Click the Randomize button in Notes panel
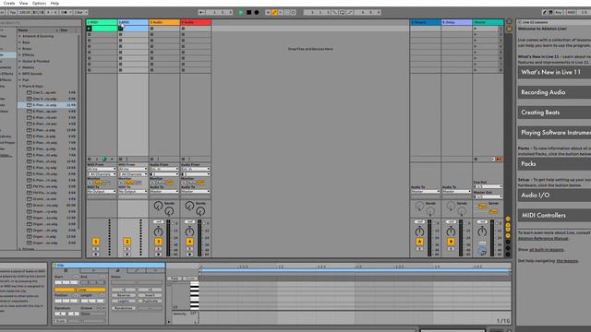 pyautogui.click(x=124, y=308)
